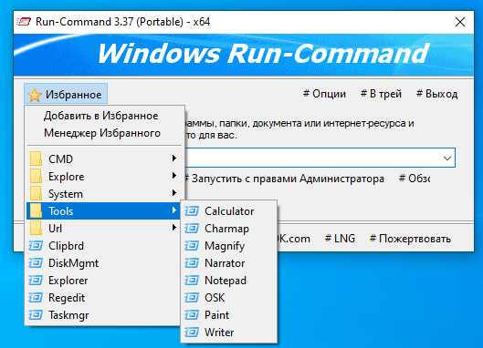
Task: Open the command combo box dropdown arrow
Action: click(447, 158)
